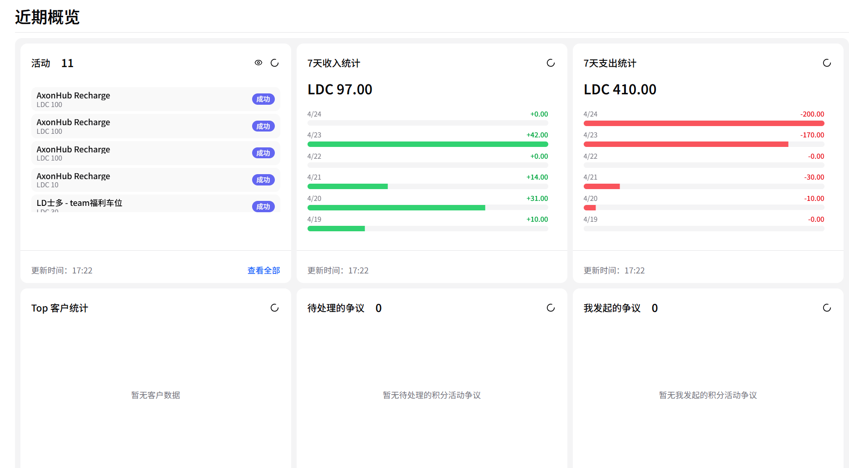Toggle the eye icon in the 活动 card

[258, 63]
